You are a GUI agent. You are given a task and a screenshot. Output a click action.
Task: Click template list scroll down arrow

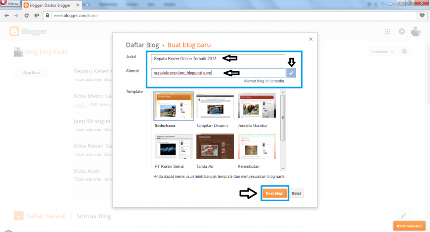(283, 168)
